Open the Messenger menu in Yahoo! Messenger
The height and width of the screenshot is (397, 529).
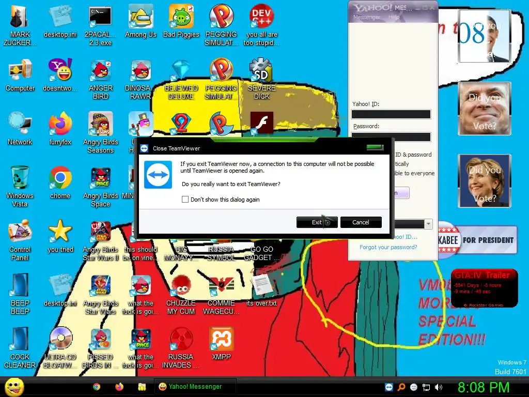pyautogui.click(x=366, y=17)
